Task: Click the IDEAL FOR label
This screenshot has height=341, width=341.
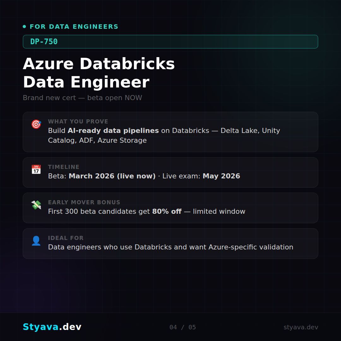Action: pyautogui.click(x=66, y=238)
